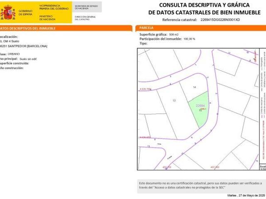Click the Secretaría de Estado de Hacienda box
The height and width of the screenshot is (199, 266).
[x=86, y=7]
